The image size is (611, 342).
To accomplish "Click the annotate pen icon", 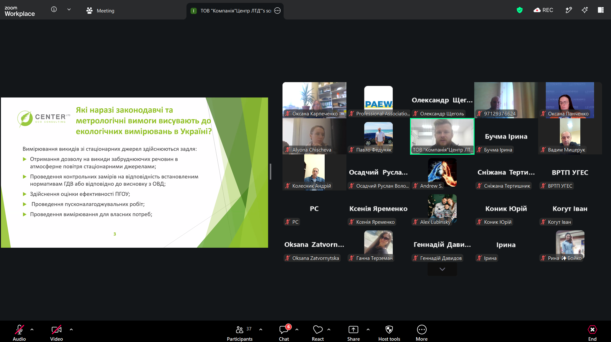I will coord(569,10).
